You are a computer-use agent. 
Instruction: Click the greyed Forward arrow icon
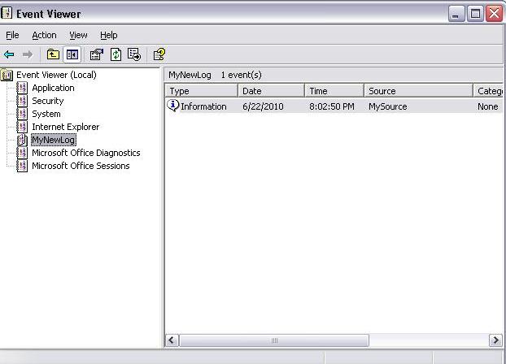(28, 54)
